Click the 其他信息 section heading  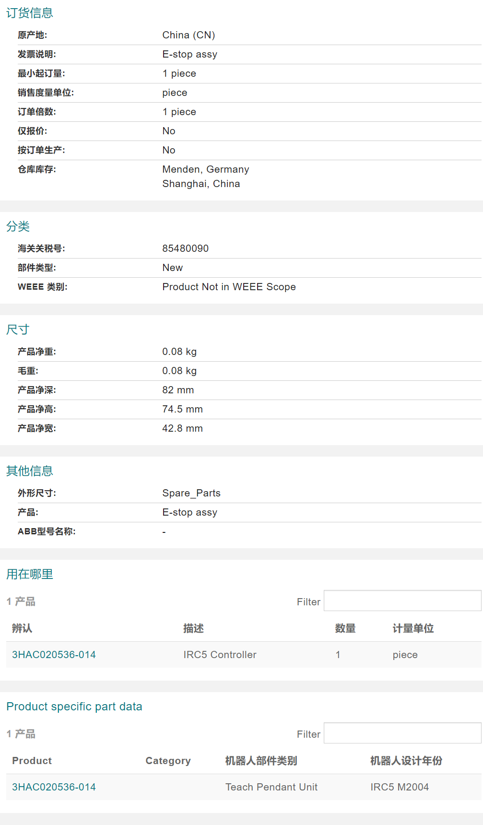click(30, 471)
